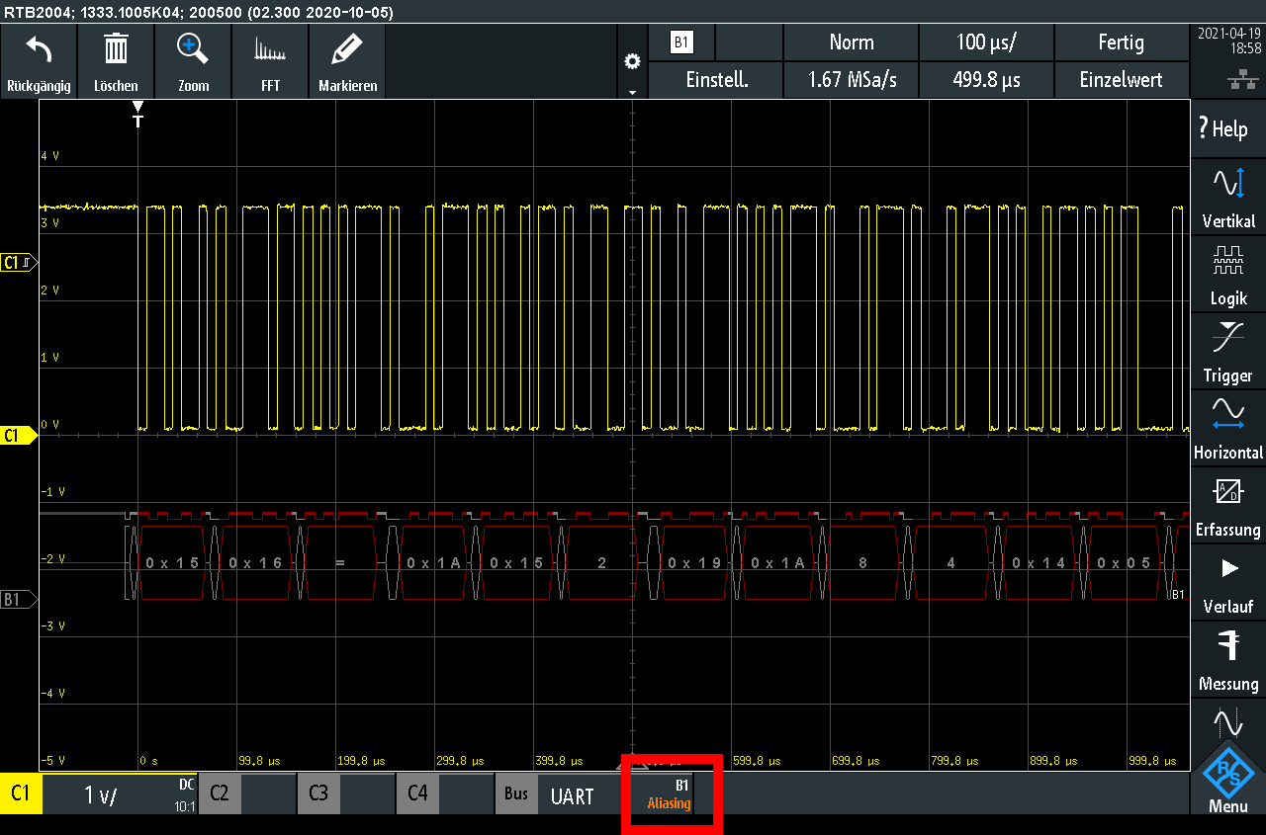Click the decoded 0x19 frame
1266x835 pixels.
point(692,562)
